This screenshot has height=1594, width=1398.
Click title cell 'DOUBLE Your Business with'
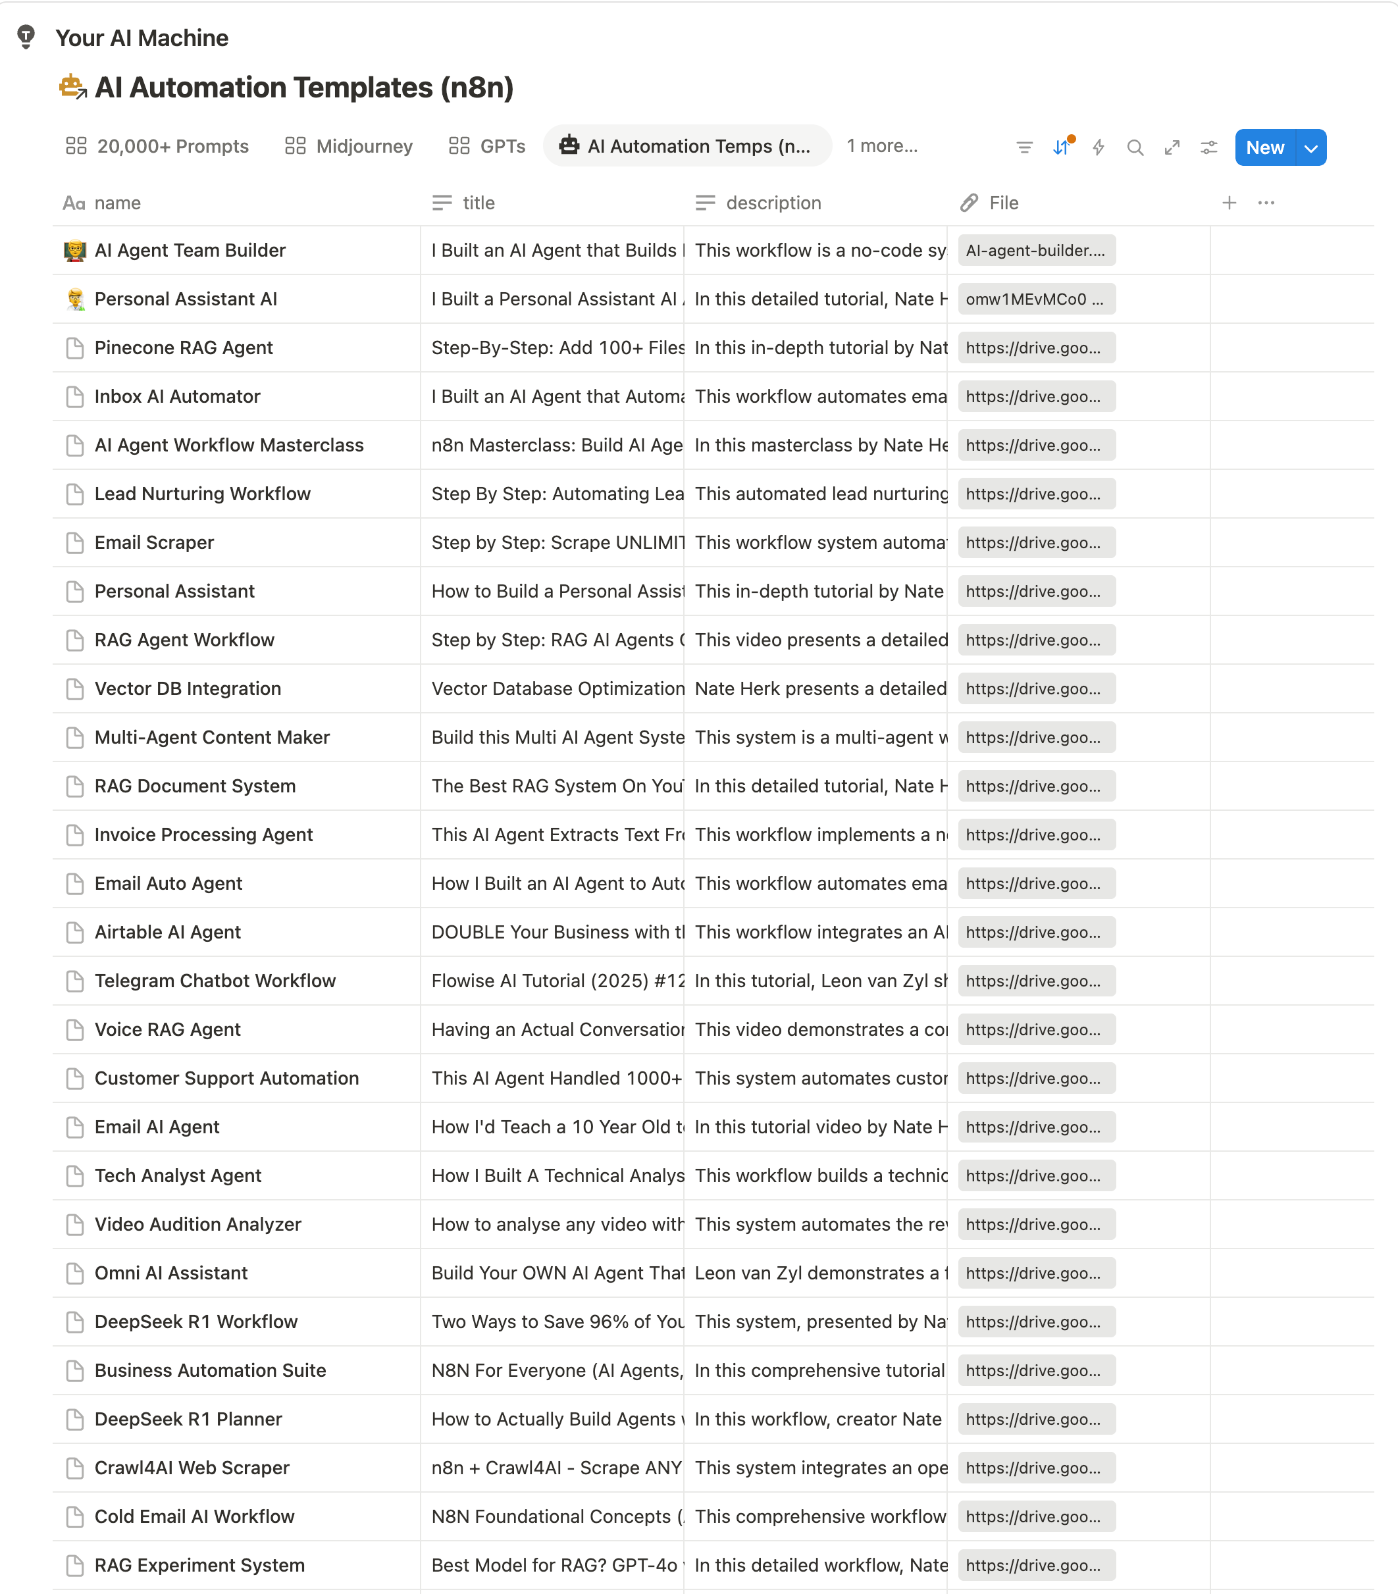(552, 932)
